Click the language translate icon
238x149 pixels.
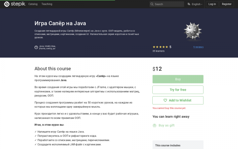(189, 4)
